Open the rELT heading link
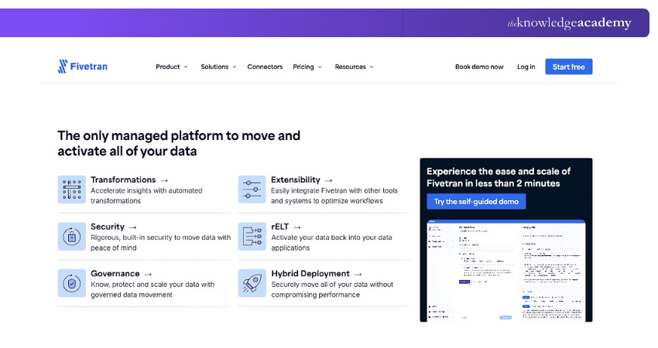 [280, 227]
